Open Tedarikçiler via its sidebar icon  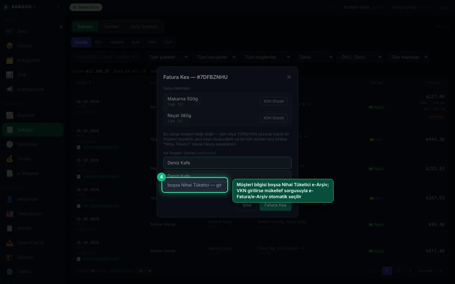coord(9,214)
